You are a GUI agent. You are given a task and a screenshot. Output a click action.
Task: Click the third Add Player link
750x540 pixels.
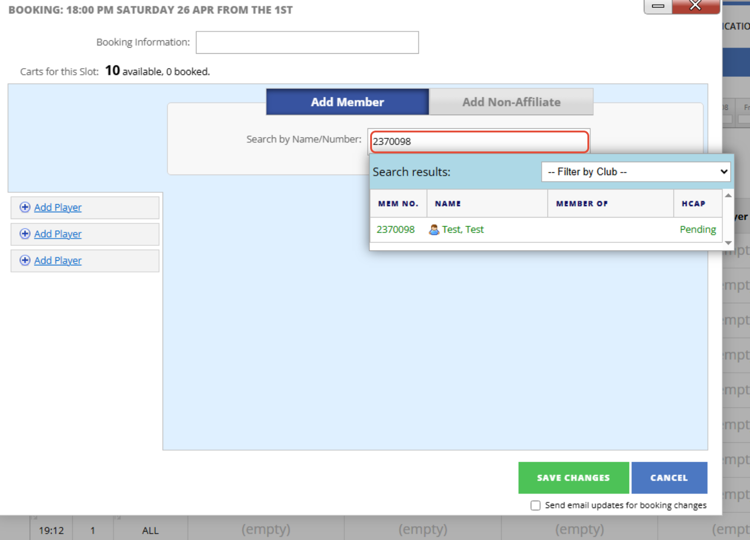coord(58,260)
